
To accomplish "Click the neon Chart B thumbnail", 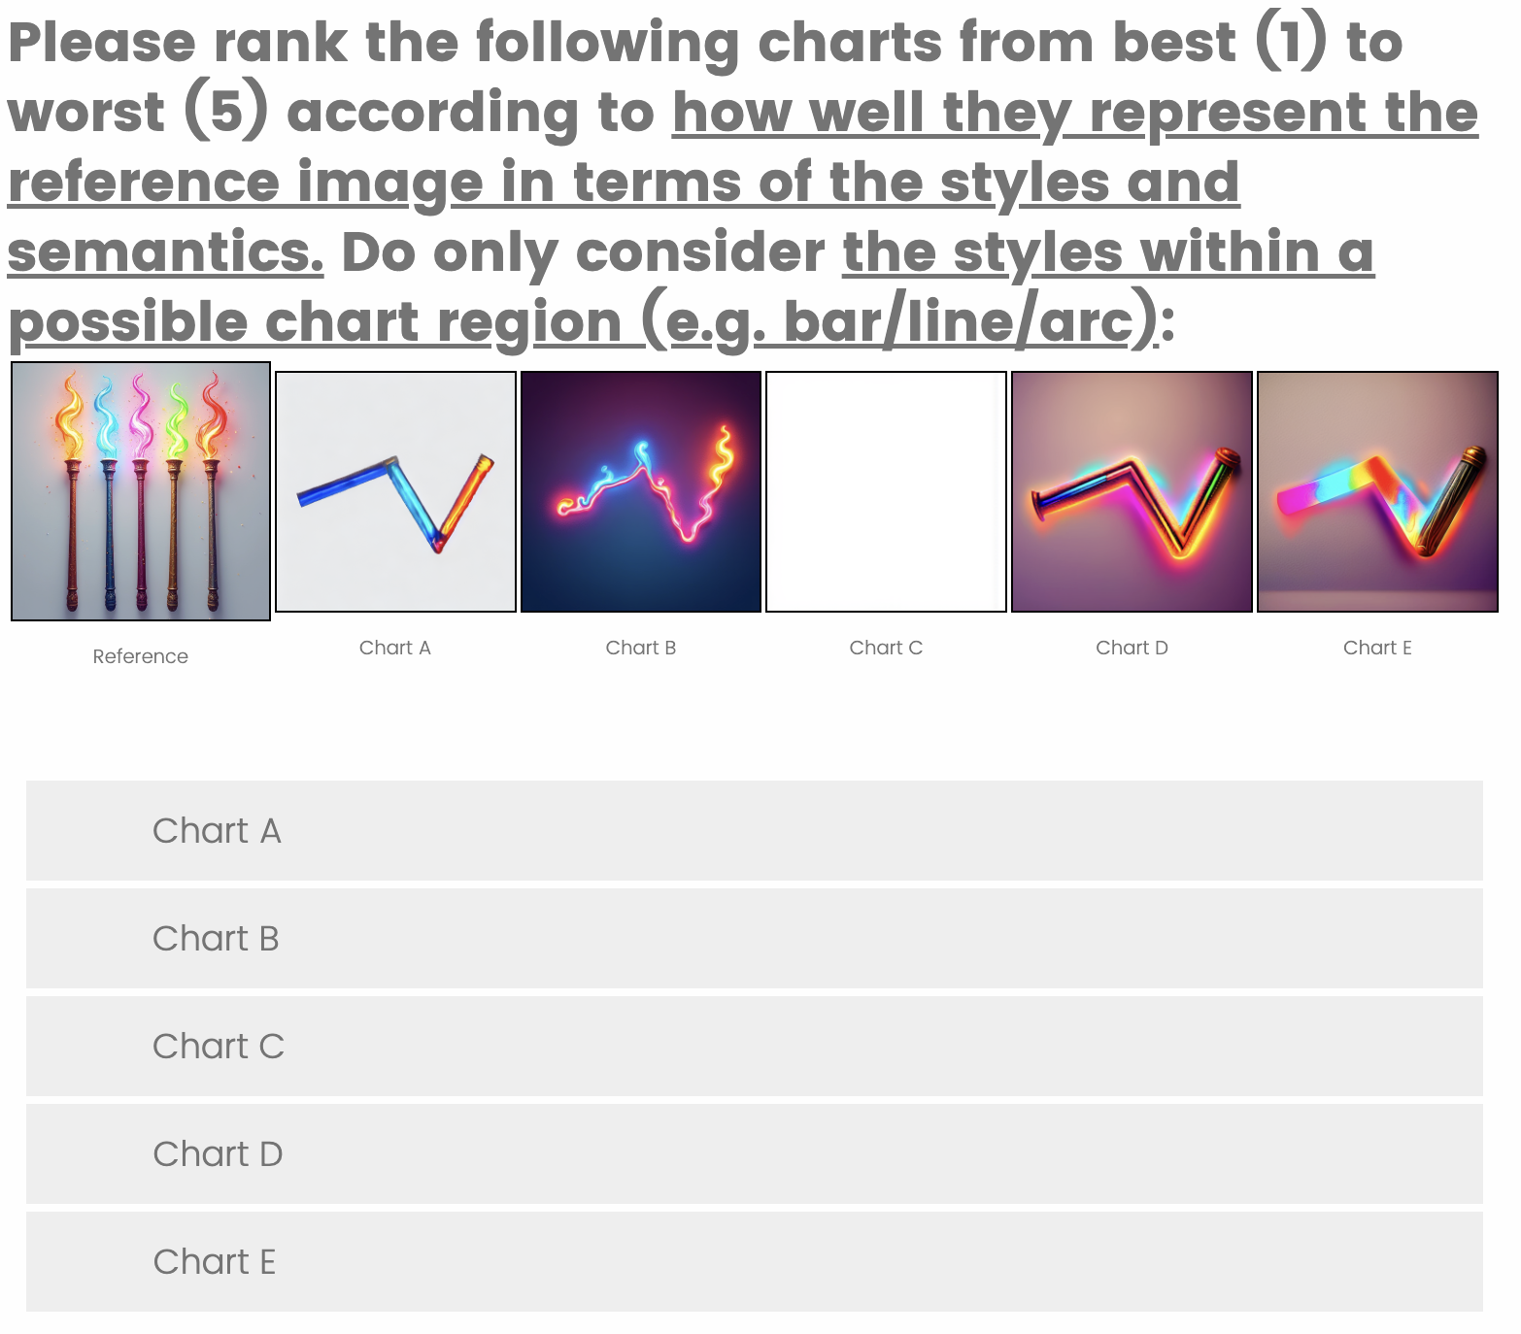I will click(x=641, y=491).
